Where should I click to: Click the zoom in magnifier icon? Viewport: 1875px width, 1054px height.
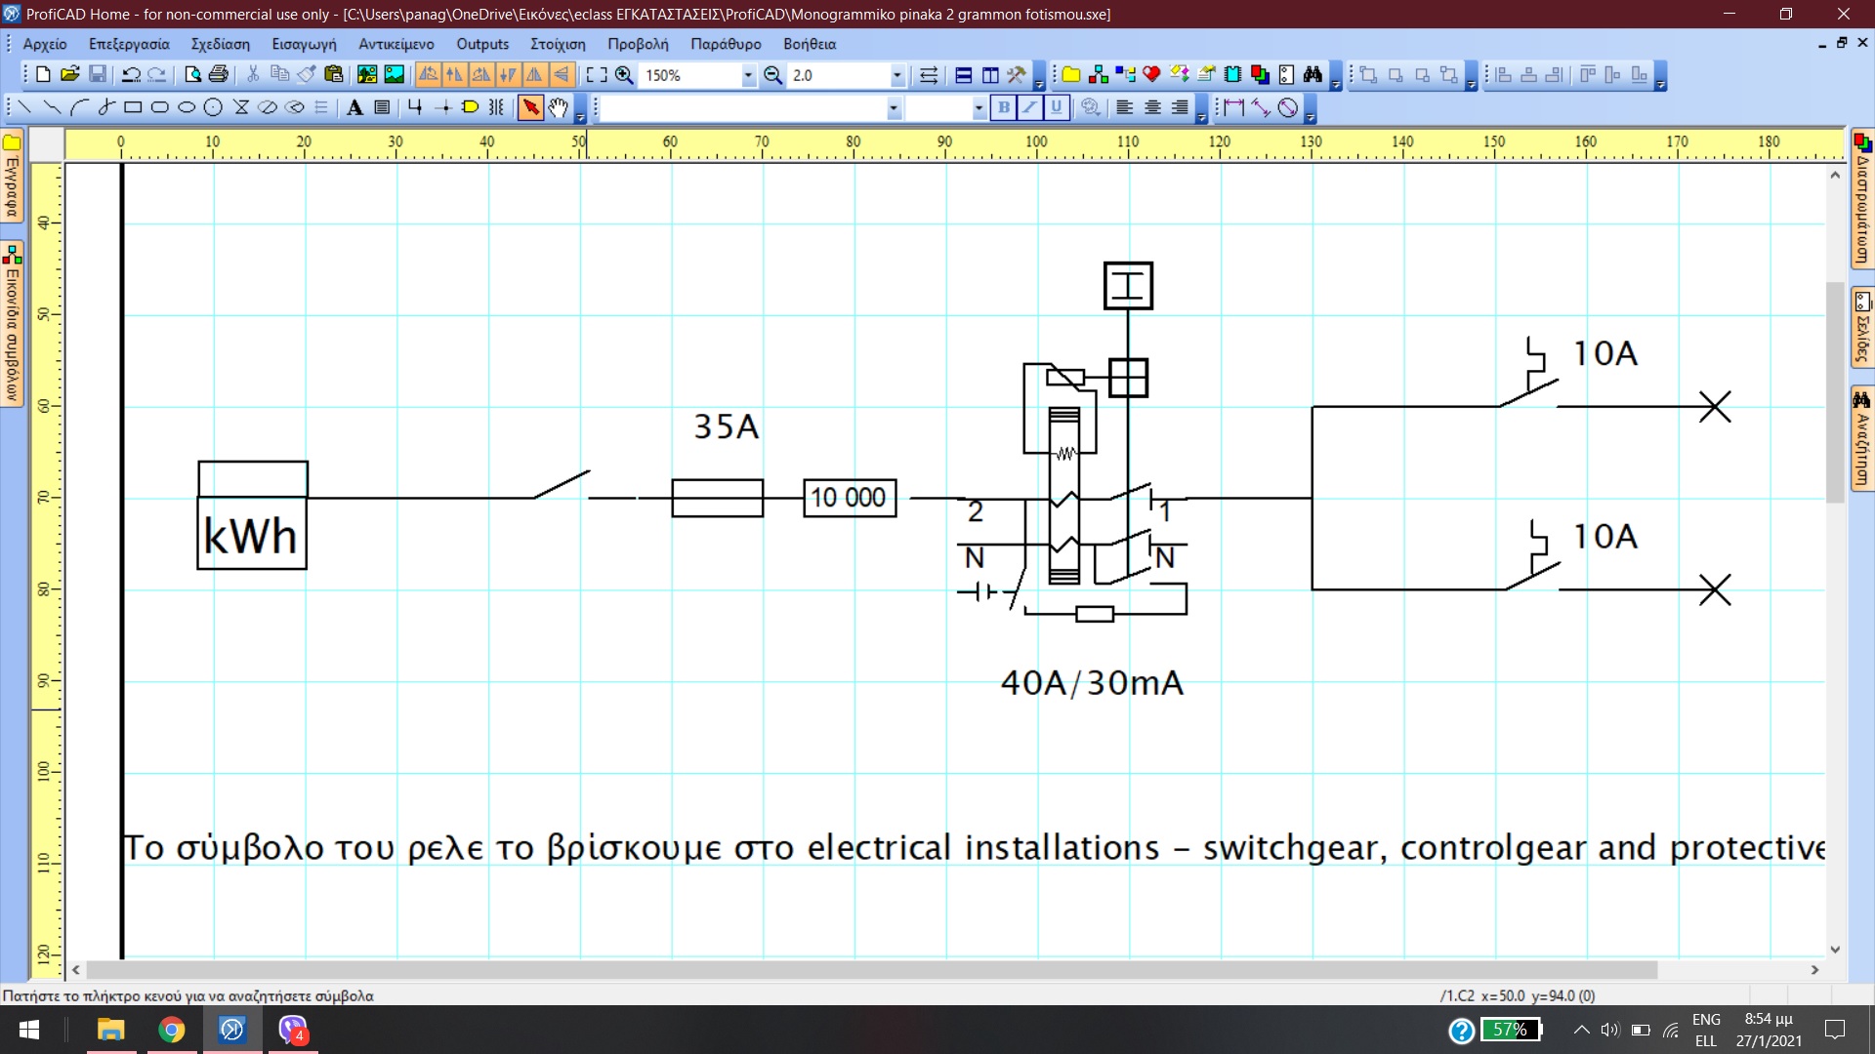[624, 75]
